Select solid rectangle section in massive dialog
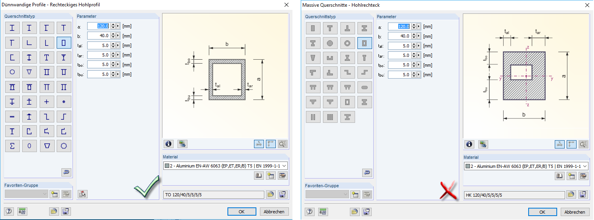Image resolution: width=594 pixels, height=220 pixels. coord(313,28)
